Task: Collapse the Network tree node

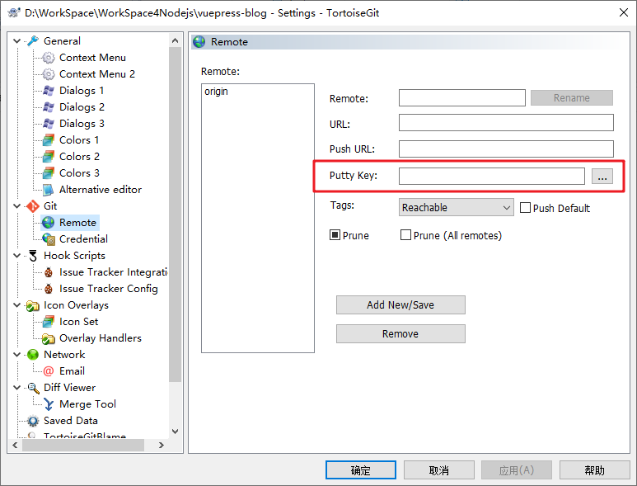Action: (x=17, y=355)
